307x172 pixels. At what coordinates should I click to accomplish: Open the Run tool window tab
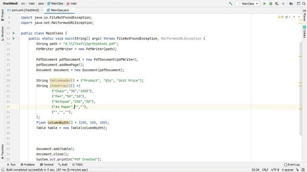point(12,164)
